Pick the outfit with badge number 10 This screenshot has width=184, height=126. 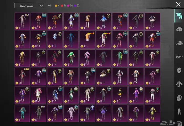71,113
